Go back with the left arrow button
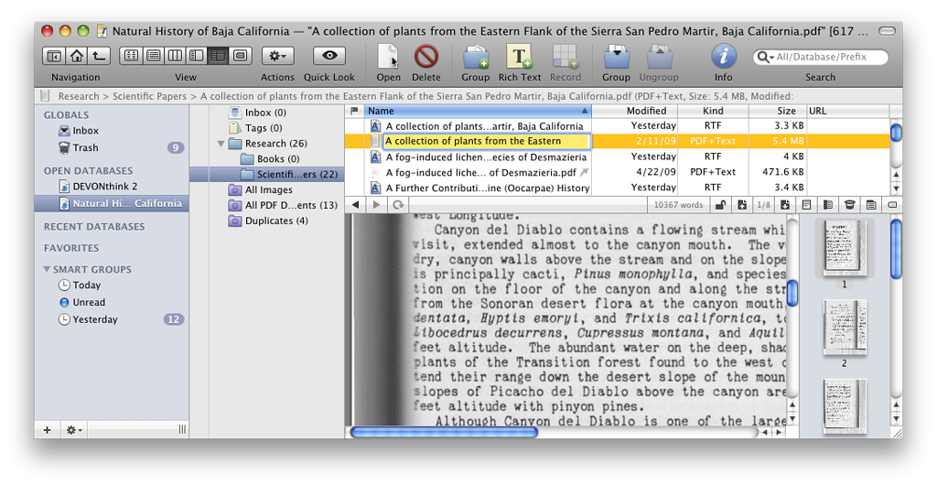Viewport: 937px width, 485px height. 356,205
